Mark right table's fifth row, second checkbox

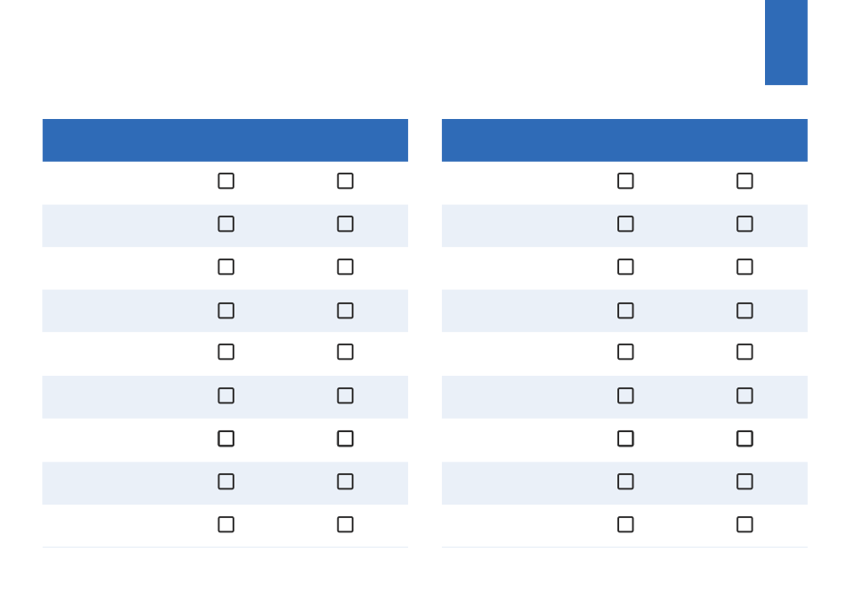click(x=744, y=352)
